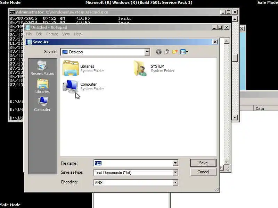Close the Save As dialog
278x208 pixels.
pos(215,42)
